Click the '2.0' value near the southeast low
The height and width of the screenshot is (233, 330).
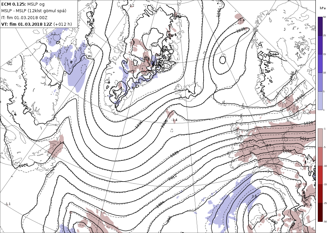tap(254, 196)
